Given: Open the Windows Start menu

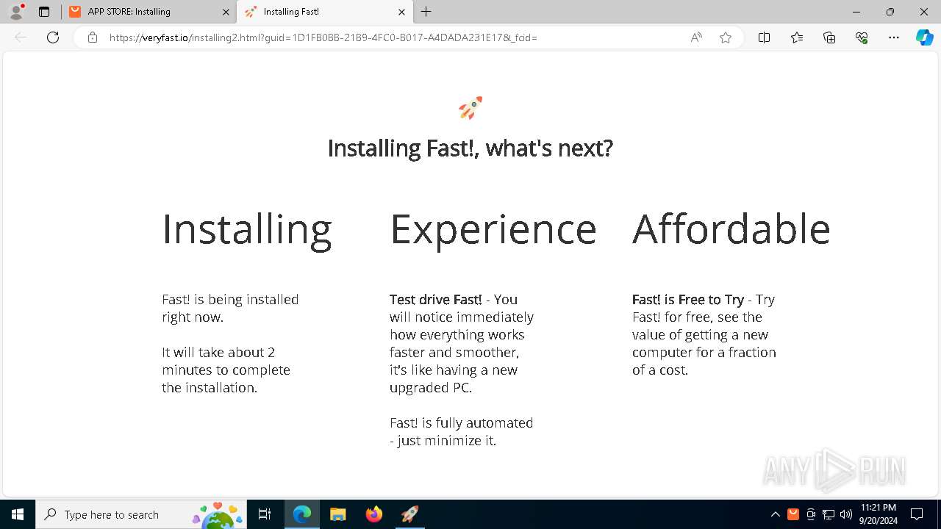Looking at the screenshot, I should pos(18,514).
